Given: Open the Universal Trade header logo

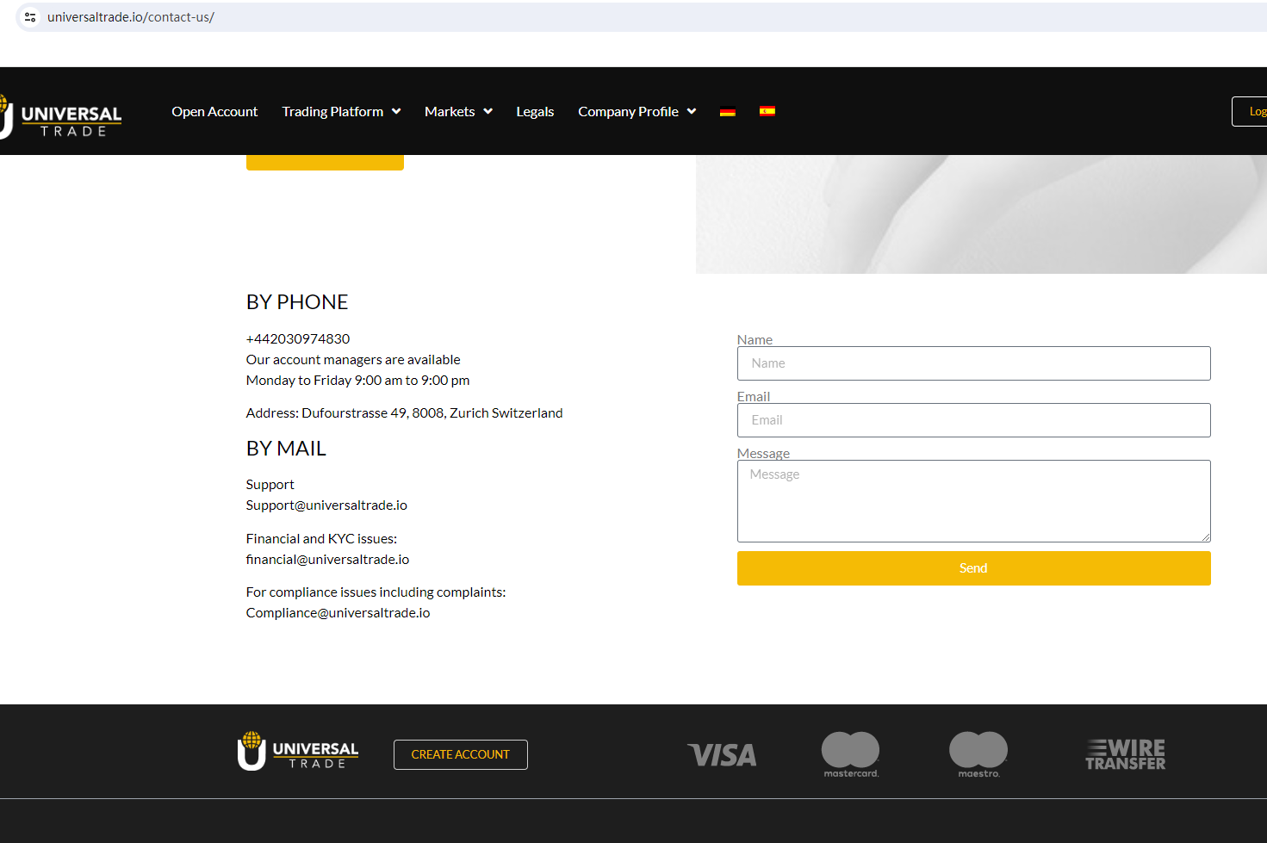Looking at the screenshot, I should (60, 116).
